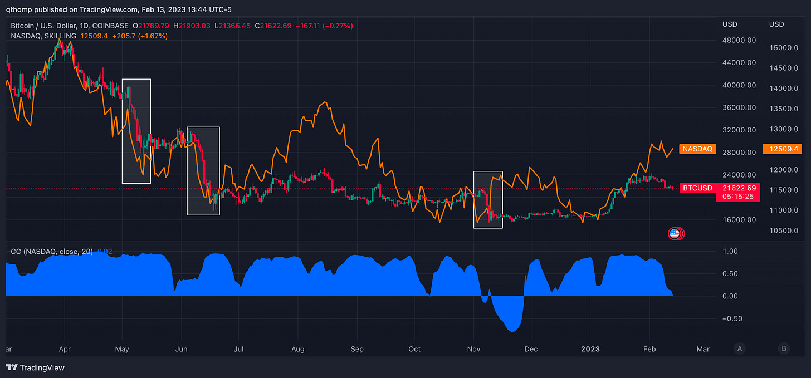Click the 0.02 correlation value in legend

105,252
